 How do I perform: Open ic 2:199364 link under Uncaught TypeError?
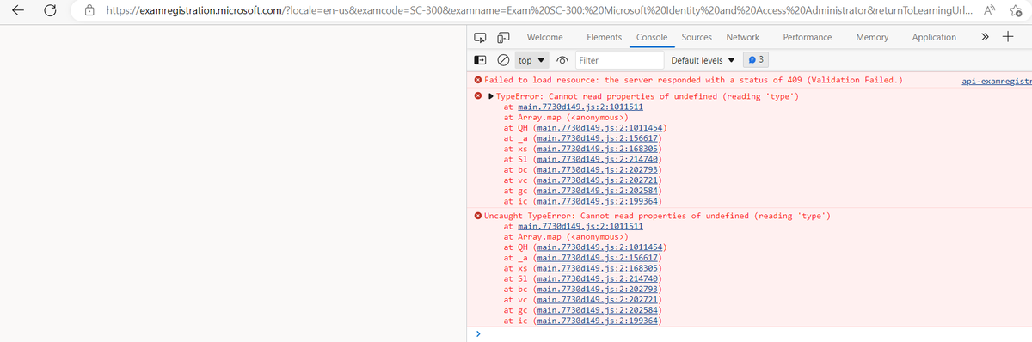(x=596, y=320)
